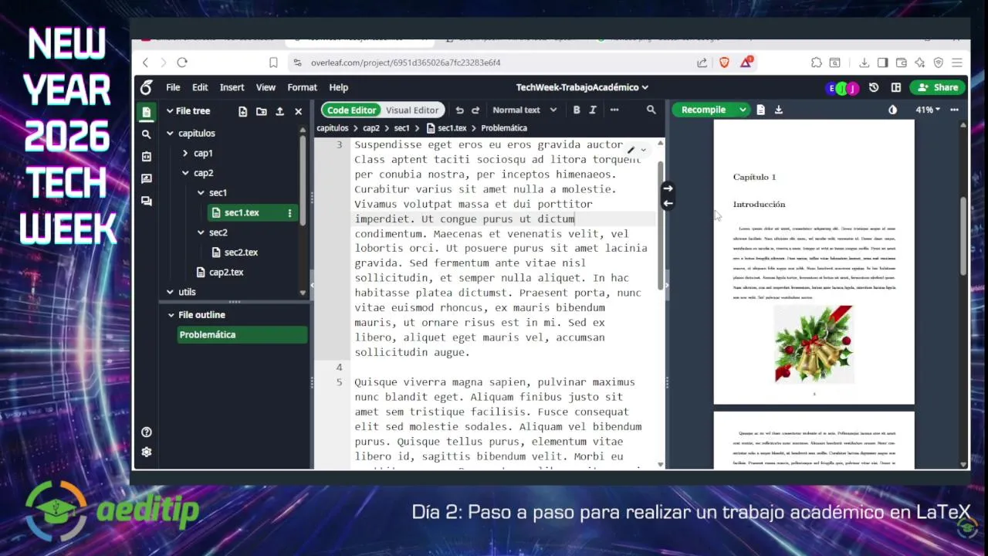Collapse the File tree section

pos(169,111)
